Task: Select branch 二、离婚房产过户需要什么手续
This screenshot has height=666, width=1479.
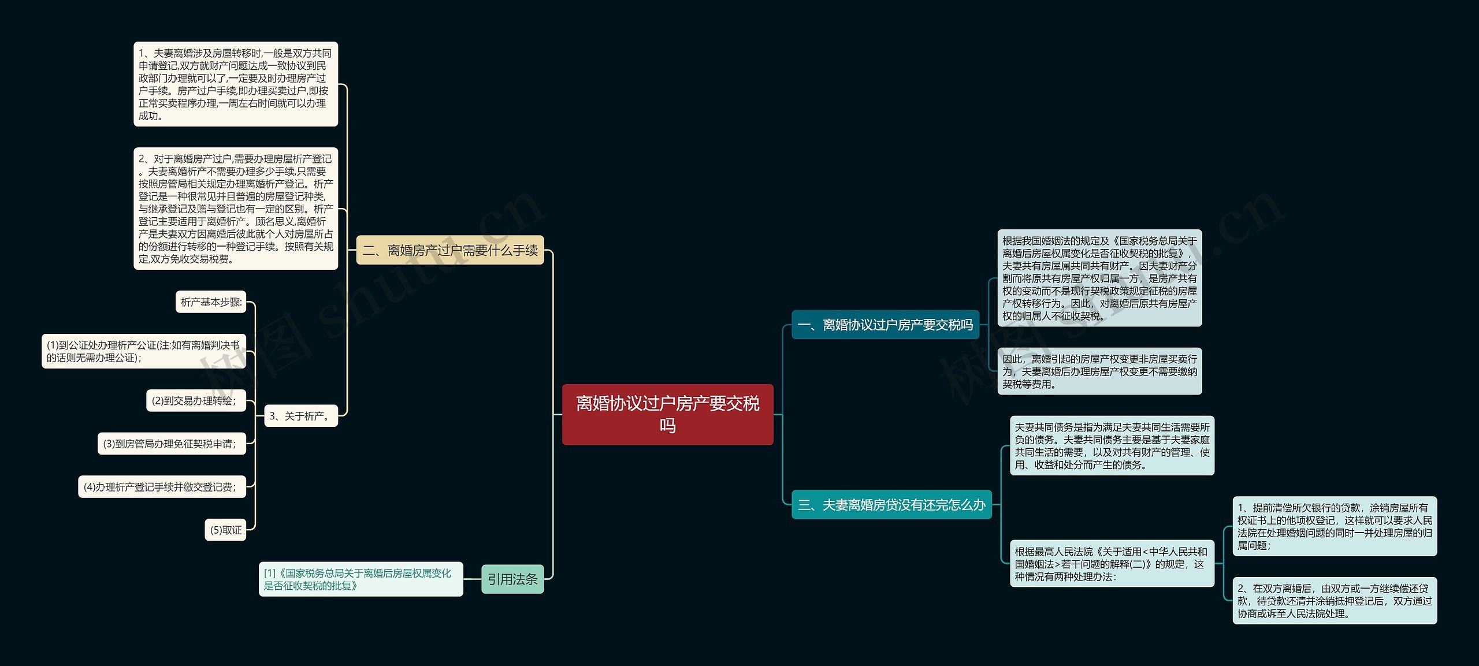Action: tap(449, 250)
